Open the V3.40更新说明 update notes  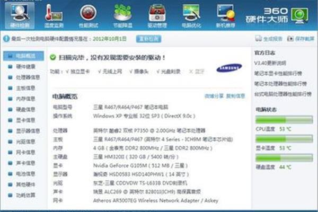pyautogui.click(x=270, y=63)
